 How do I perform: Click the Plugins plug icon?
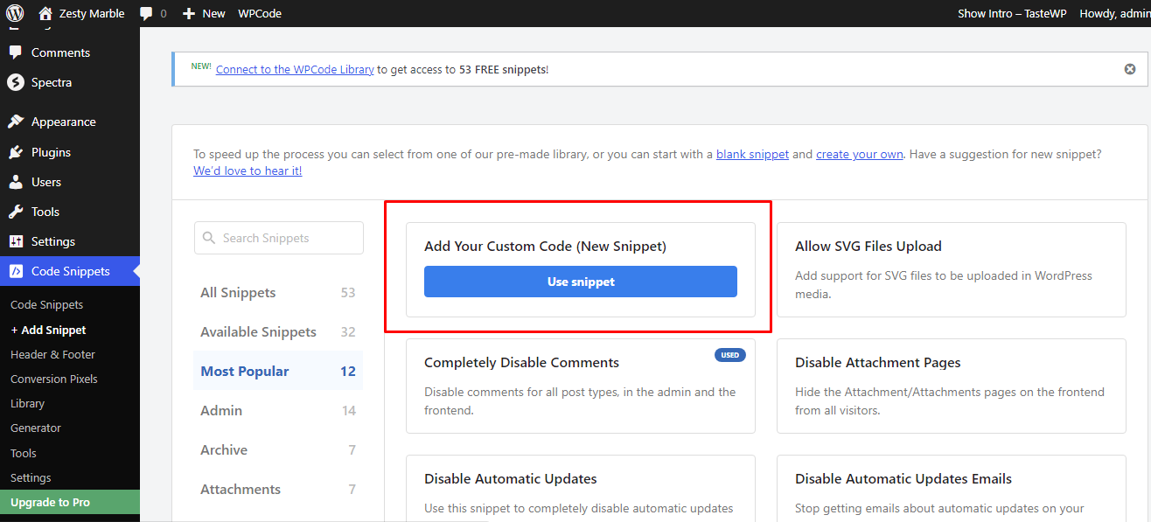tap(15, 152)
